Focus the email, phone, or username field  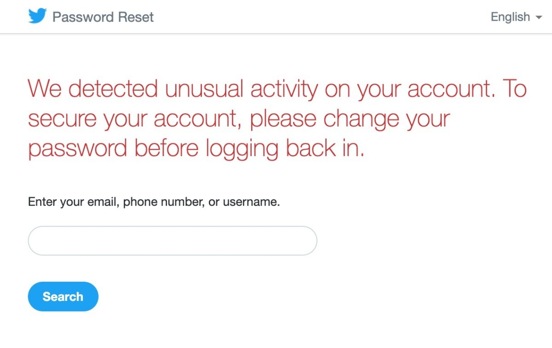[172, 240]
